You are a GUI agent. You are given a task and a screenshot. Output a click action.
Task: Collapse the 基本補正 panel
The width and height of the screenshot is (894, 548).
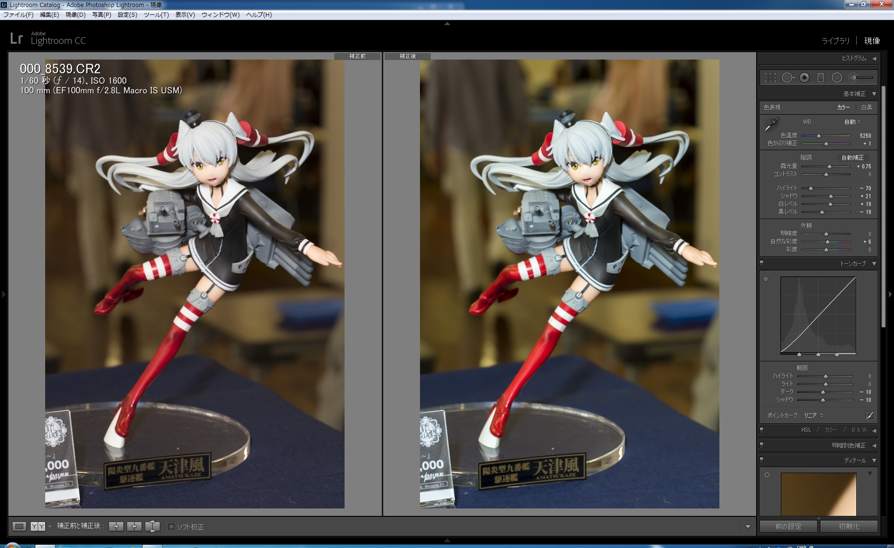point(874,94)
